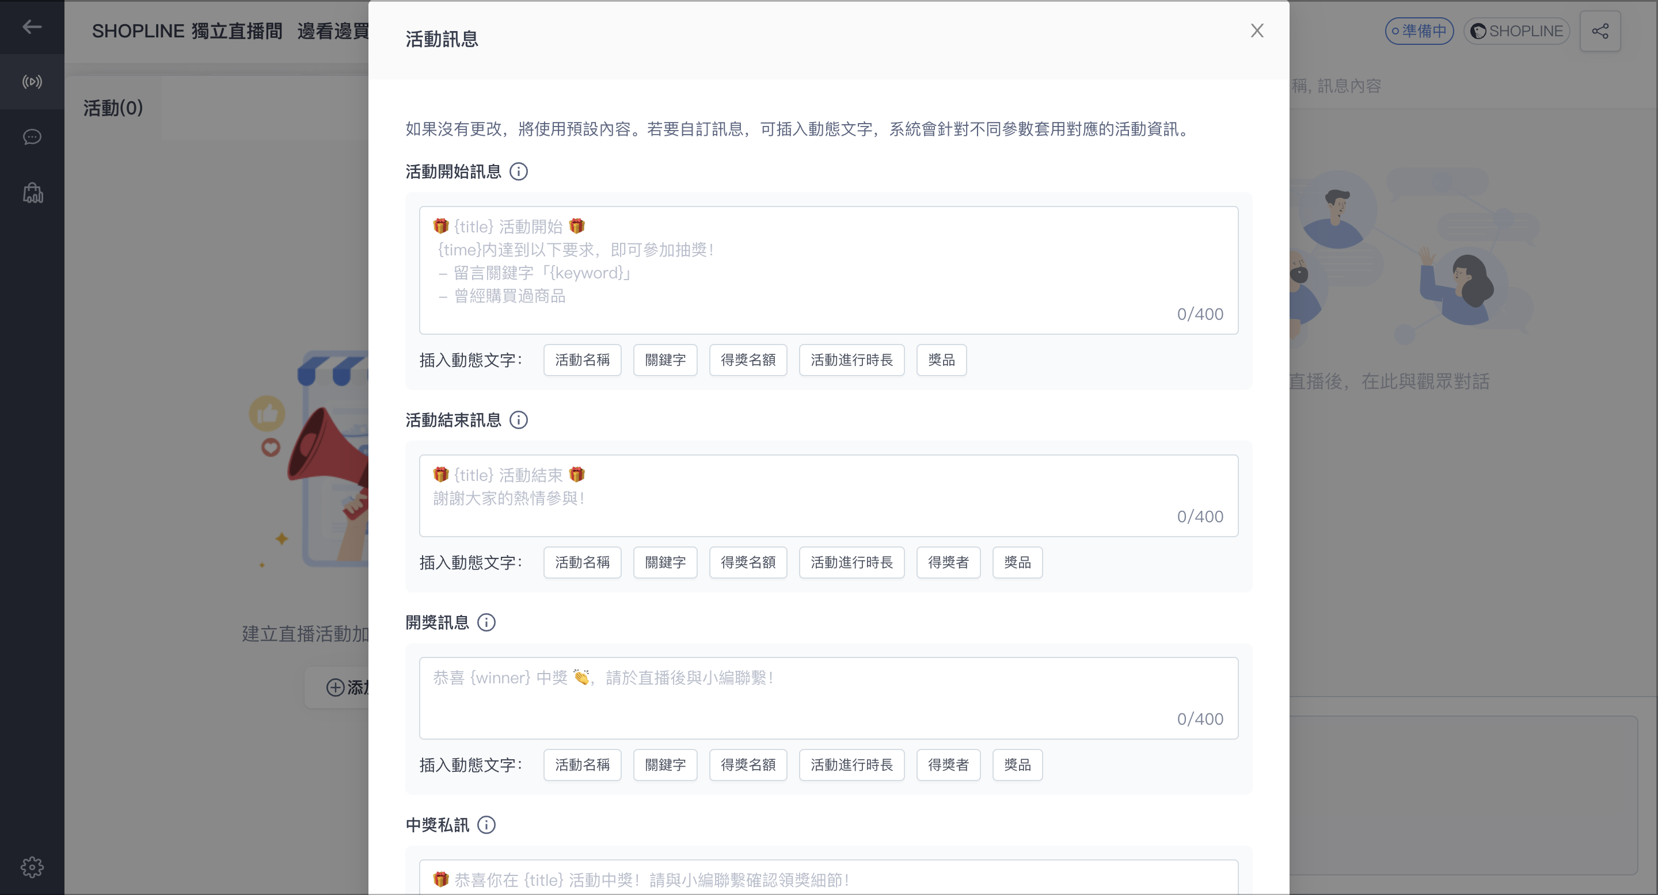Insert 得獎名額 into end message
Viewport: 1658px width, 895px height.
point(748,563)
